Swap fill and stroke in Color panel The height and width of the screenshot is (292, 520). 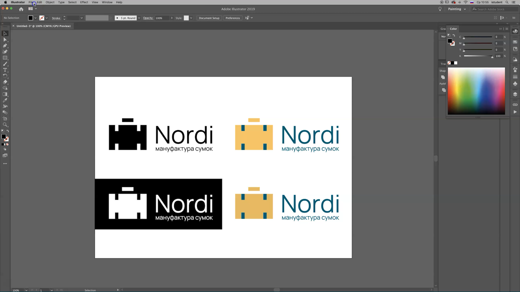(x=454, y=36)
